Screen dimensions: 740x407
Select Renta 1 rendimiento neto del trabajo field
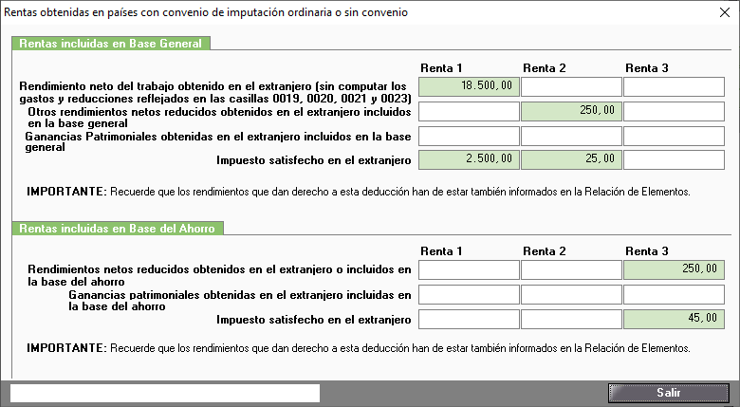469,87
